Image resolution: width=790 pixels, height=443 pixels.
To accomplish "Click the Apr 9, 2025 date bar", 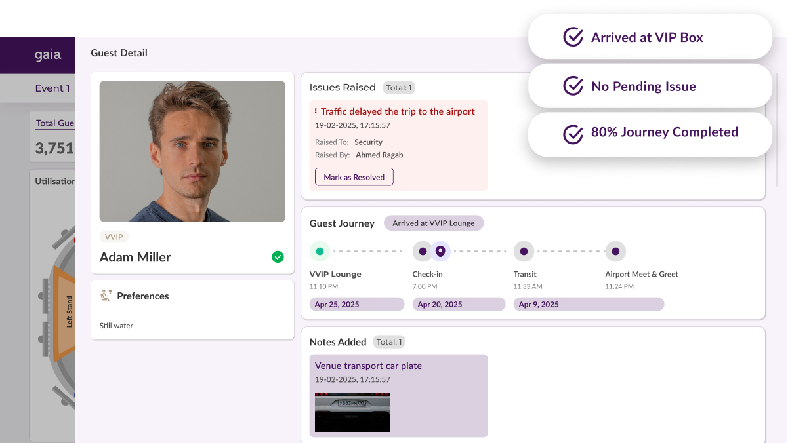I will pyautogui.click(x=589, y=304).
